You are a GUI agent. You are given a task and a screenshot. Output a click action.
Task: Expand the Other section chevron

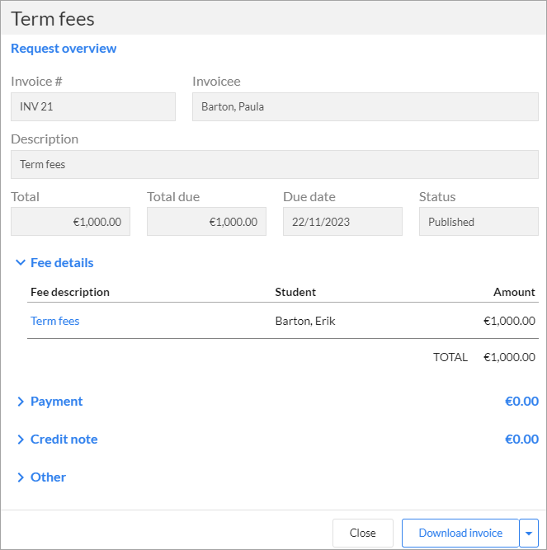pos(21,477)
